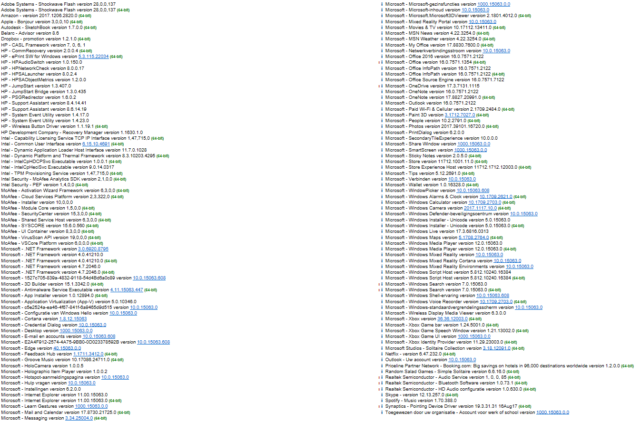Open HP ePrint SW version link 5.3.115.22034
This screenshot has height=422, width=640.
[94, 57]
